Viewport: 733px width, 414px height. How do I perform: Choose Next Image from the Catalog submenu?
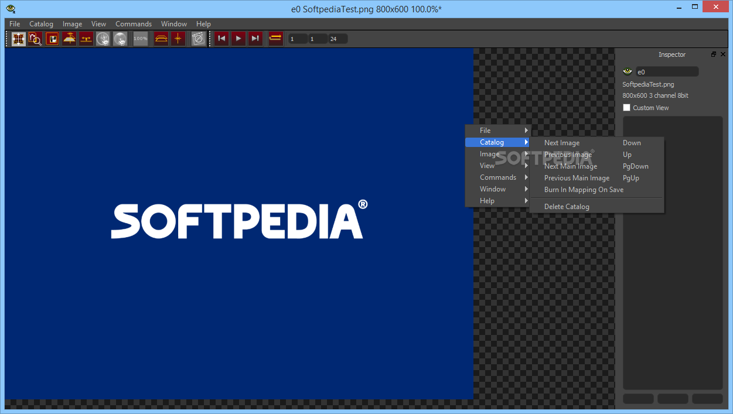coord(596,143)
